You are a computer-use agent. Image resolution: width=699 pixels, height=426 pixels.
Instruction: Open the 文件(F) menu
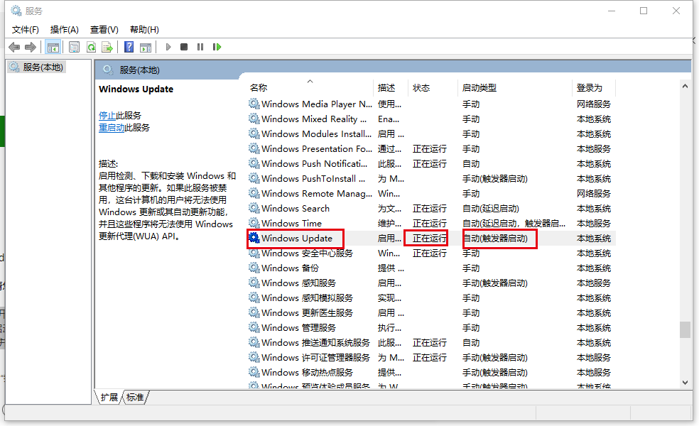tap(26, 30)
